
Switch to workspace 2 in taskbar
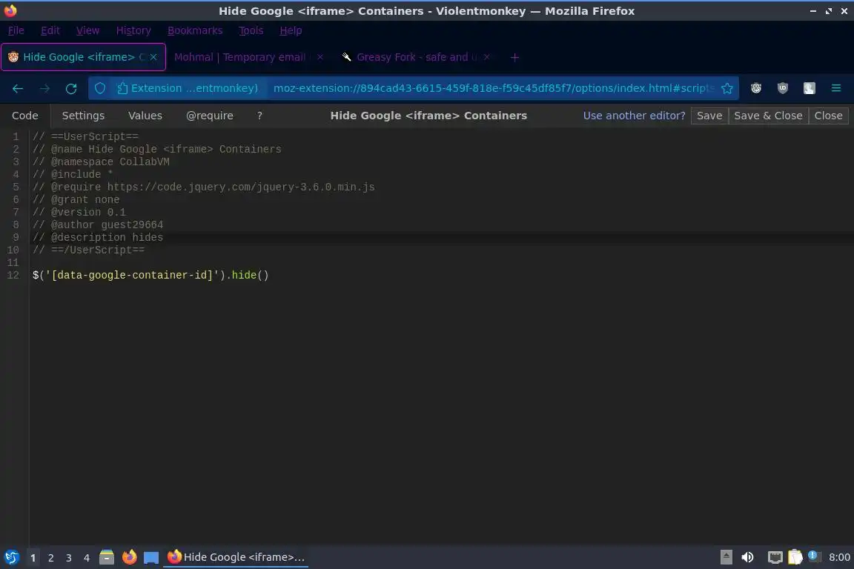pyautogui.click(x=50, y=558)
